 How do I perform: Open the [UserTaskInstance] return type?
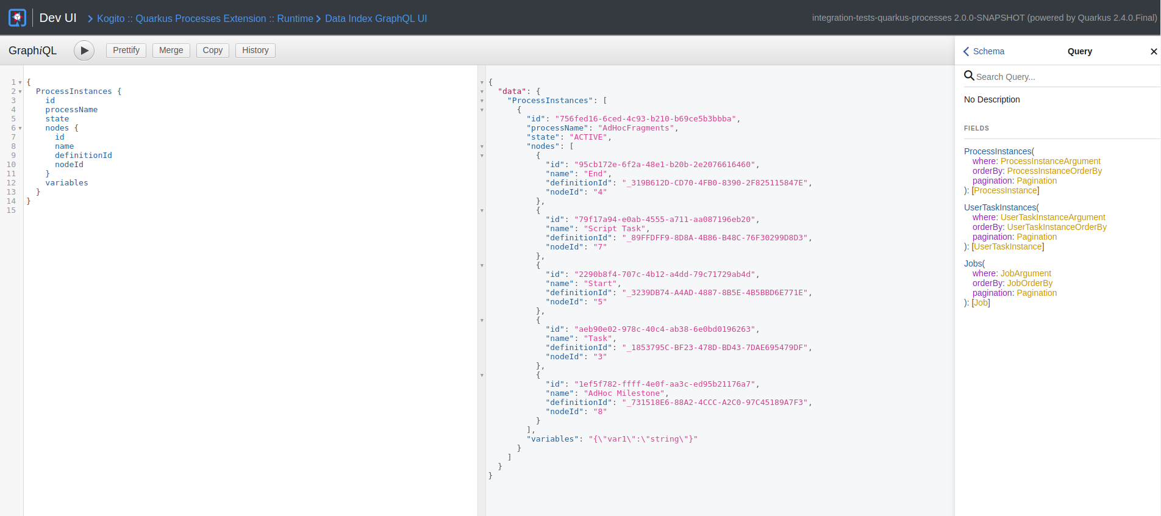coord(1008,246)
